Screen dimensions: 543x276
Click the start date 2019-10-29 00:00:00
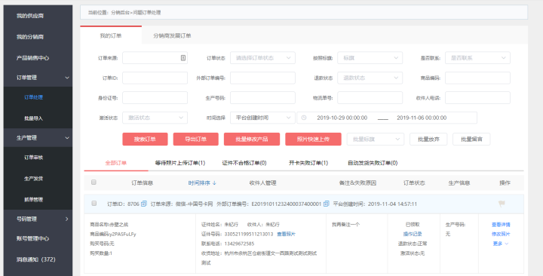(x=342, y=118)
